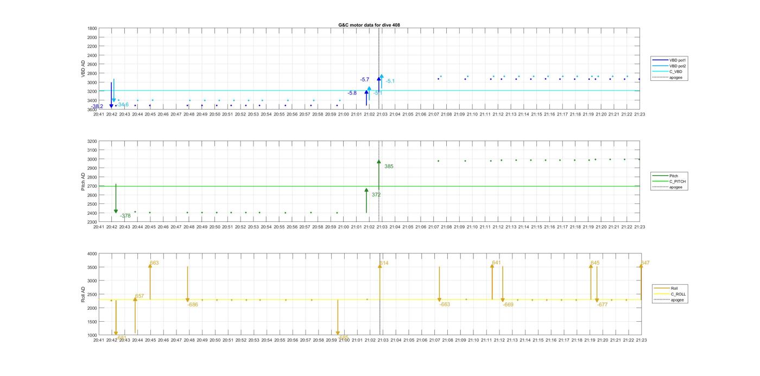The image size is (760, 376).
Task: Select the Roll legend entry
Action: click(667, 288)
